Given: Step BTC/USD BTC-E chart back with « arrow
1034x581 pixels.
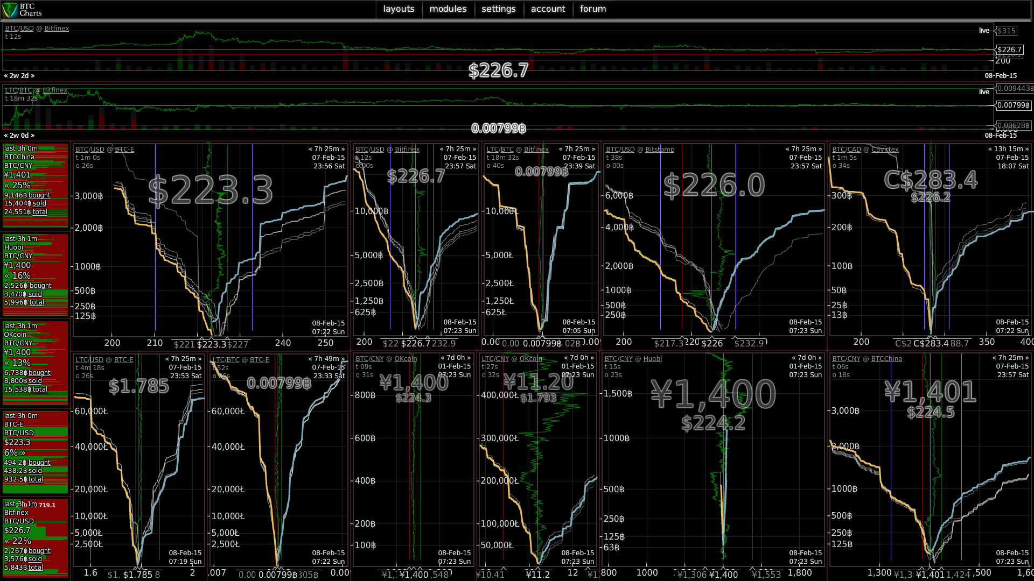Looking at the screenshot, I should pos(310,149).
